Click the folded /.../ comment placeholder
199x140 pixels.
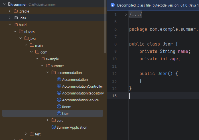pyautogui.click(x=135, y=15)
